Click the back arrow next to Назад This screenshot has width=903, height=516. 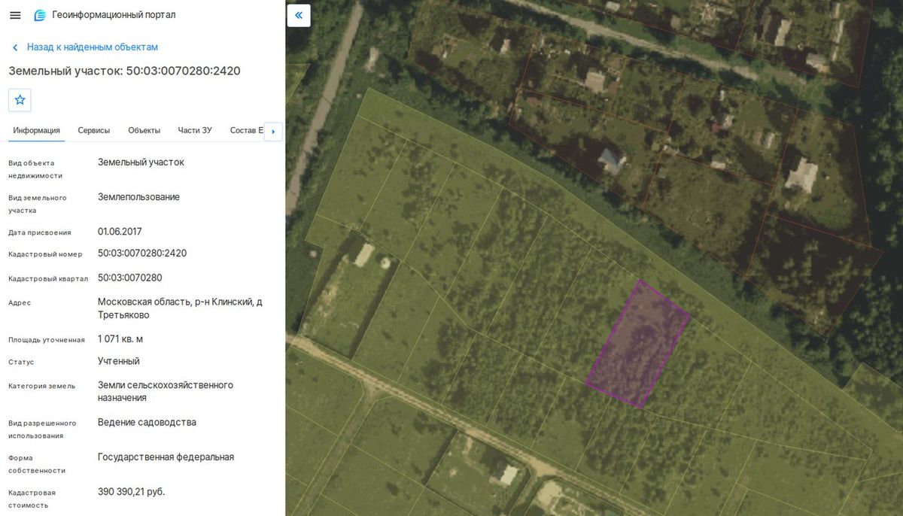point(15,47)
